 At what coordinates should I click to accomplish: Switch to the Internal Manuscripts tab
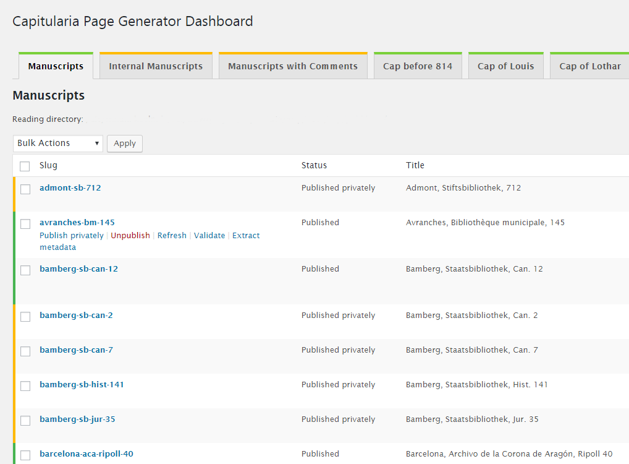(156, 66)
